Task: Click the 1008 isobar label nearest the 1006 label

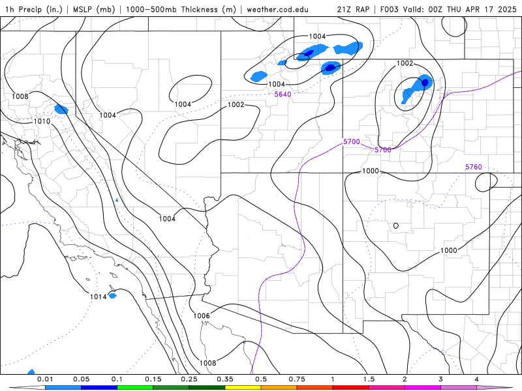Action: tap(207, 363)
